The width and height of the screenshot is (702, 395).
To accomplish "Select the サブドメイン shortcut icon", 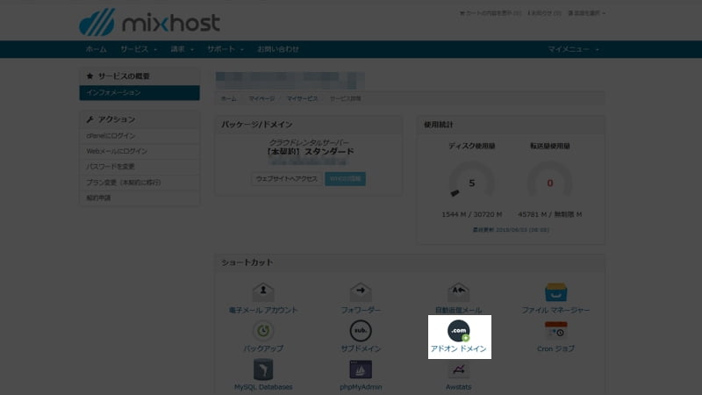I will (x=361, y=331).
